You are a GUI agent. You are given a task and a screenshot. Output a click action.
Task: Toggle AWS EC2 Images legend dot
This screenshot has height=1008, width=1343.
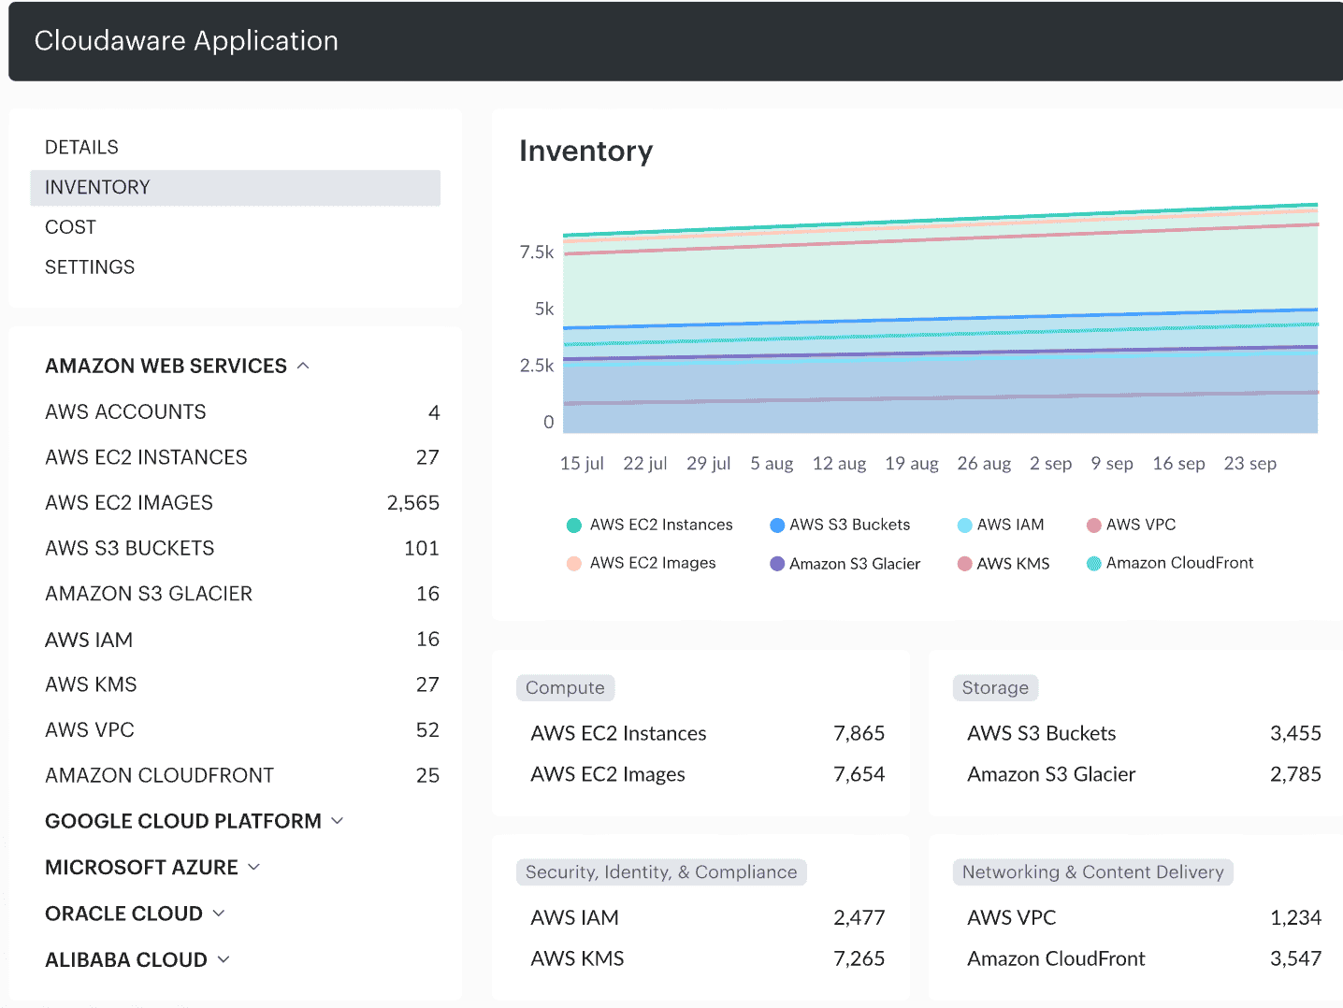coord(574,564)
